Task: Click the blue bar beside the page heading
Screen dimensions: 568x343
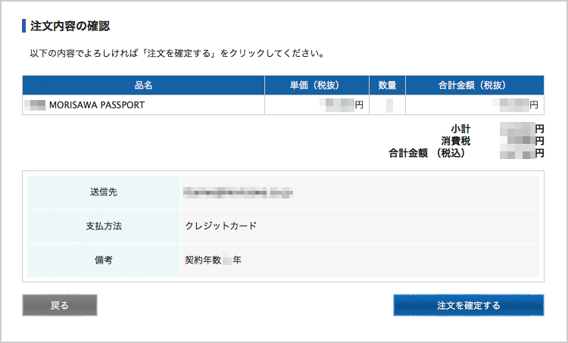Action: (24, 27)
